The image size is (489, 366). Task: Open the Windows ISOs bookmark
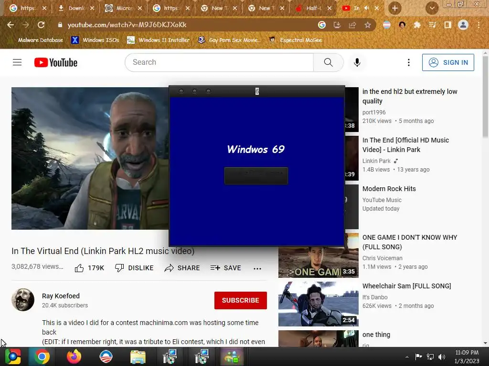(95, 40)
